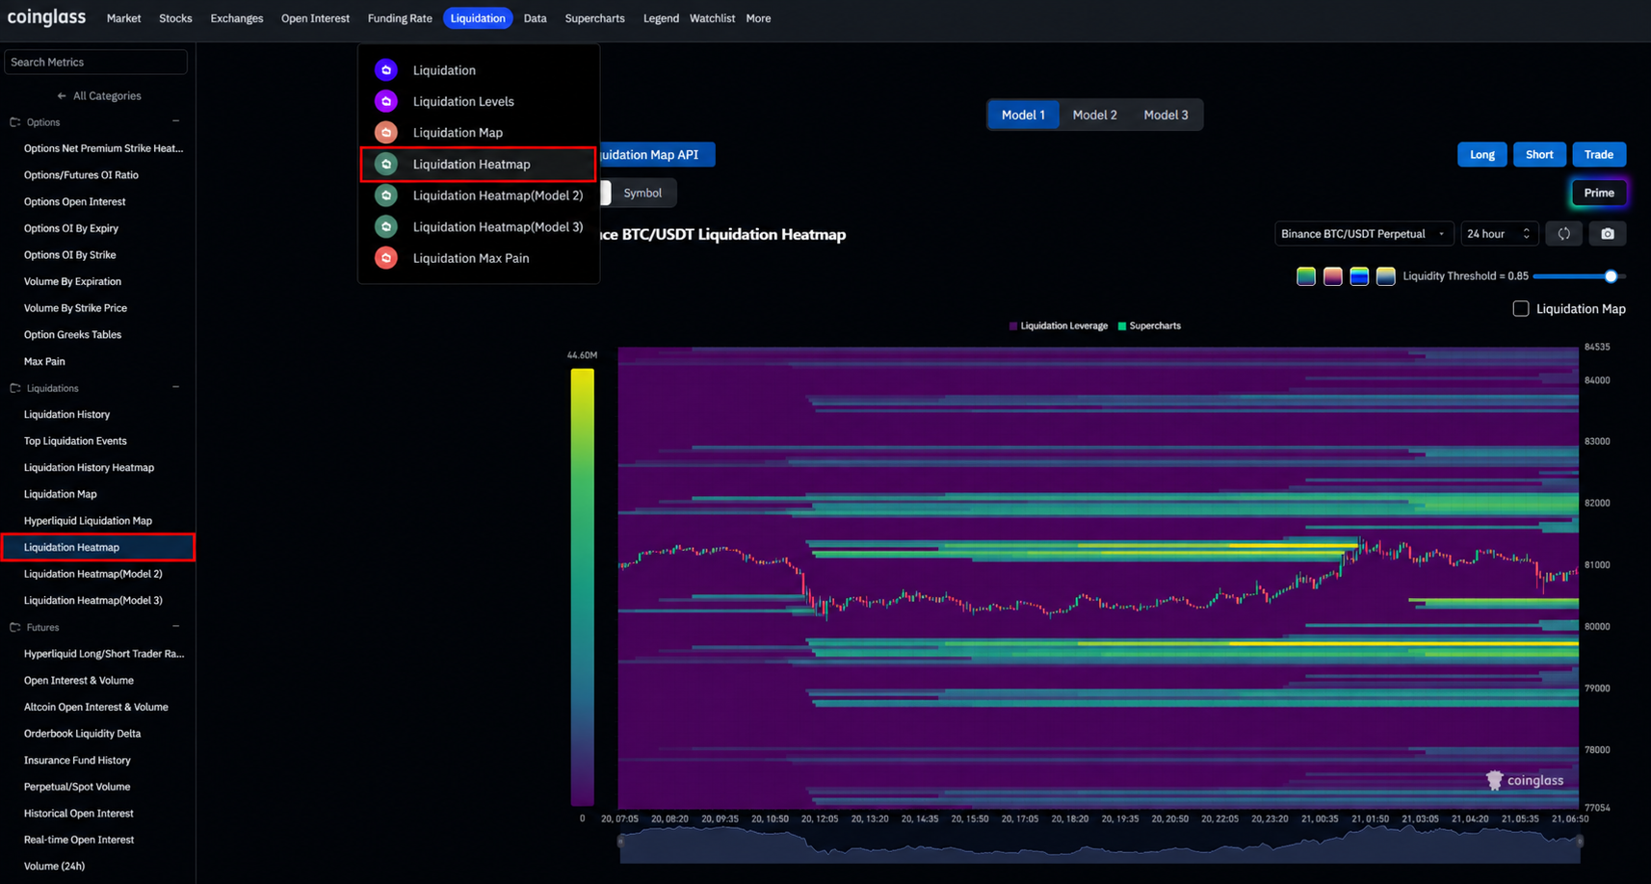This screenshot has width=1651, height=884.
Task: Click the coinglass logo
Action: tap(46, 17)
